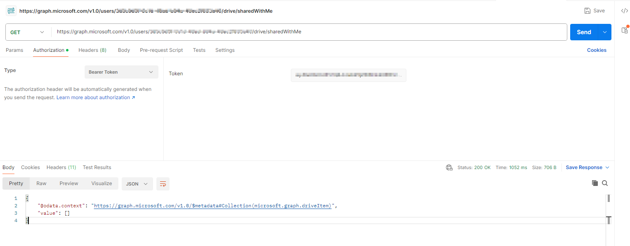
Task: Expand the Send button options arrow
Action: pyautogui.click(x=605, y=32)
